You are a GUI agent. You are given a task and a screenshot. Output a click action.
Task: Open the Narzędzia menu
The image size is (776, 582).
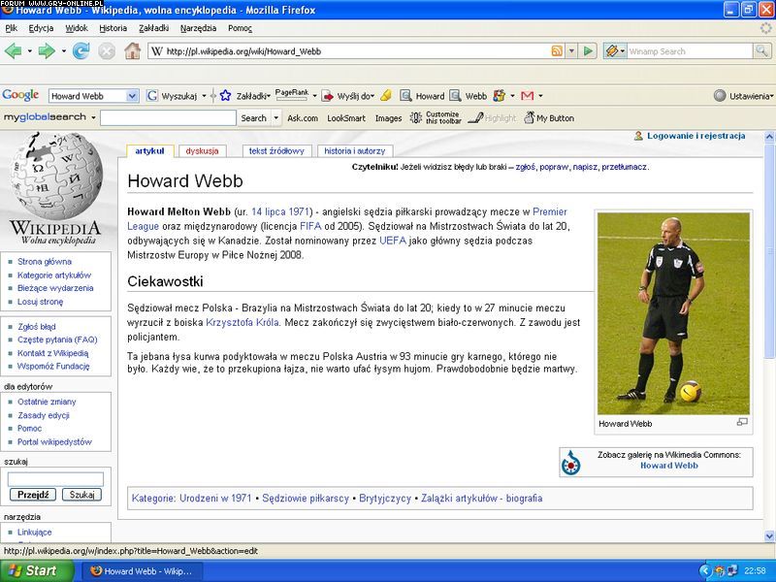(x=198, y=28)
